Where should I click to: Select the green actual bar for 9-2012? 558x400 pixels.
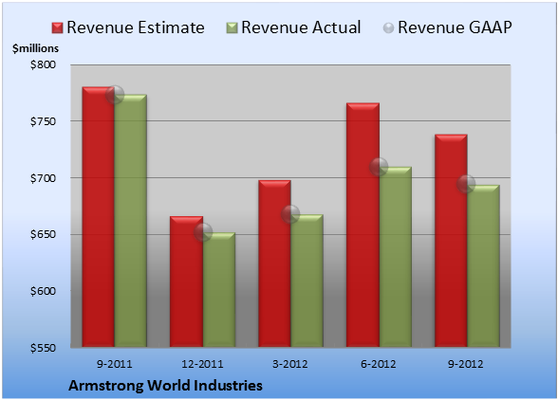(x=483, y=266)
